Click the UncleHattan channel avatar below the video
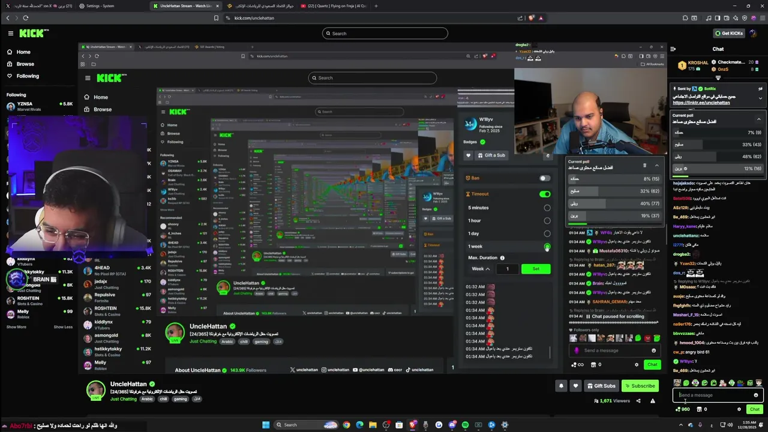The width and height of the screenshot is (768, 432). [95, 391]
